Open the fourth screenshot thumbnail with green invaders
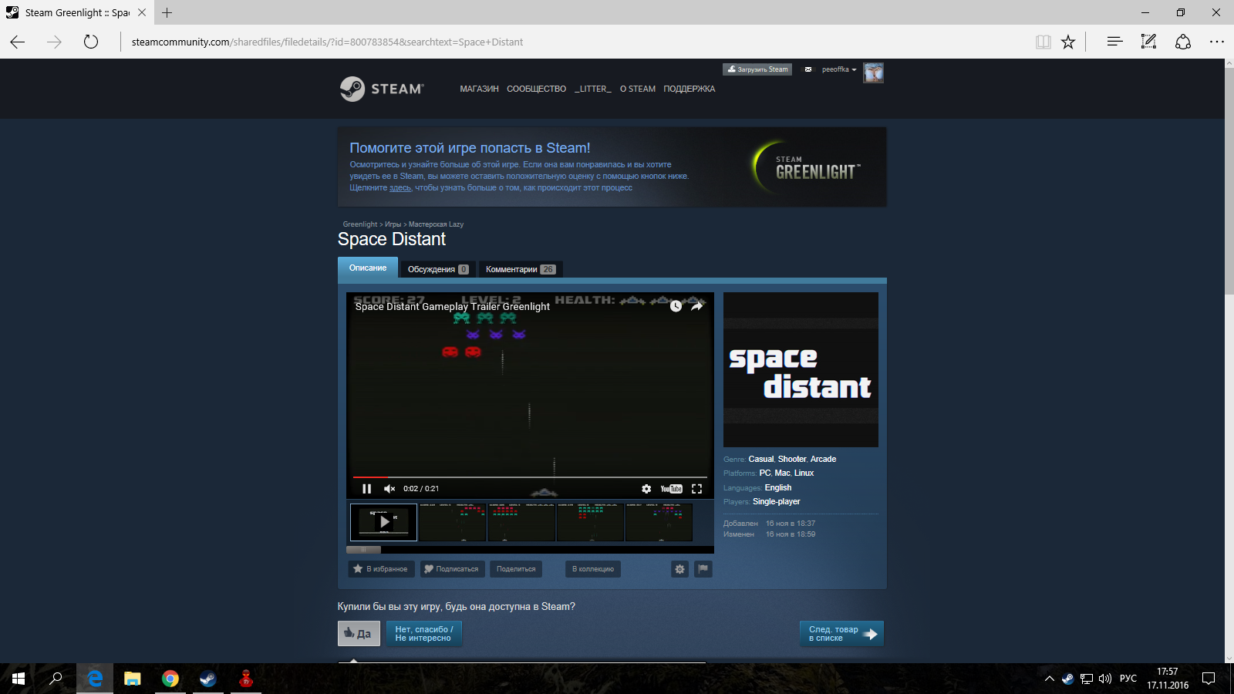Viewport: 1234px width, 694px height. tap(590, 522)
